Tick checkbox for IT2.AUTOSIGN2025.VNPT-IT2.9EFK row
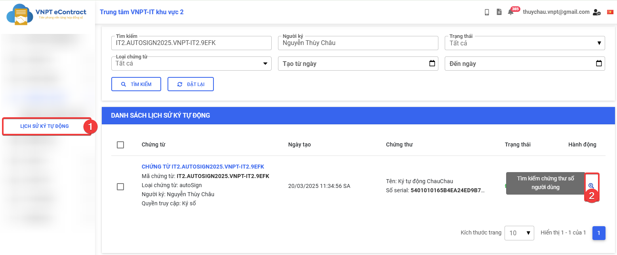 120,186
